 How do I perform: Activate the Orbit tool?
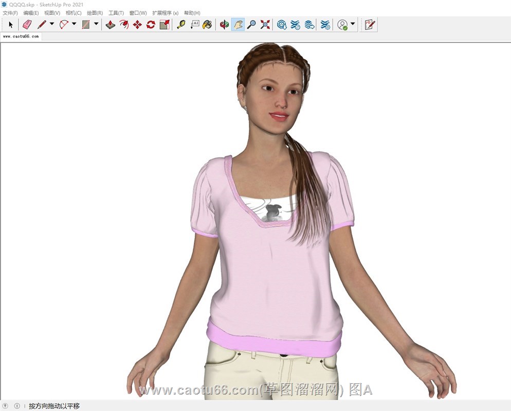tap(224, 25)
